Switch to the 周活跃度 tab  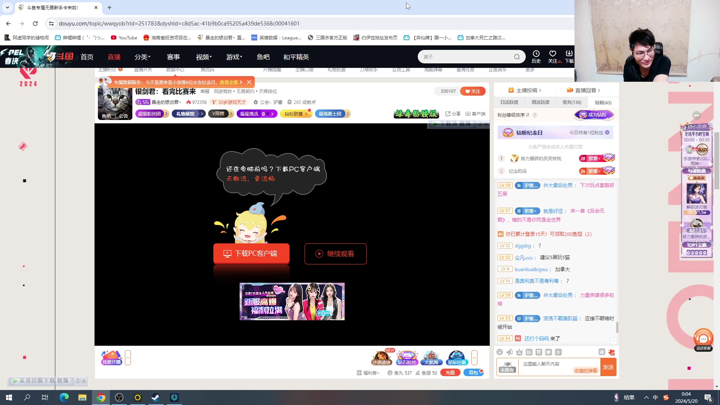(x=540, y=102)
